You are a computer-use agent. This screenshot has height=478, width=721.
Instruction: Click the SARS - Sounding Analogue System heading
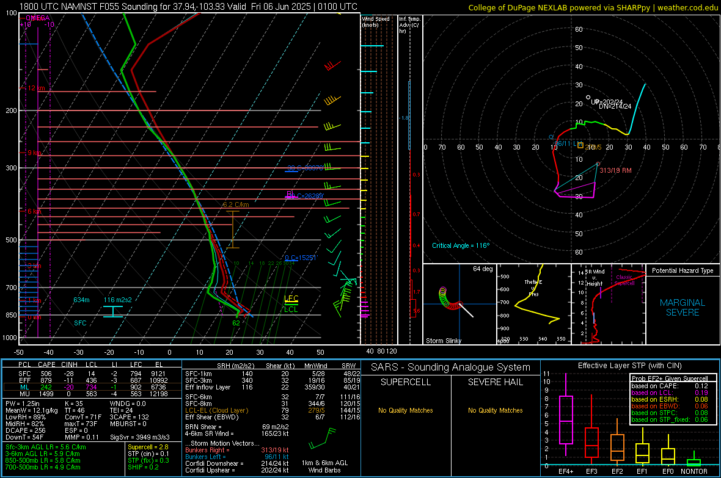coord(451,368)
